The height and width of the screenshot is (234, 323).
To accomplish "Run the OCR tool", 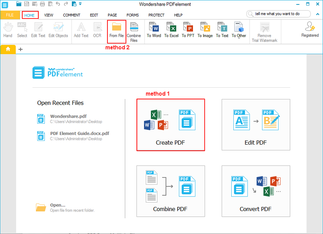I will coord(97,30).
